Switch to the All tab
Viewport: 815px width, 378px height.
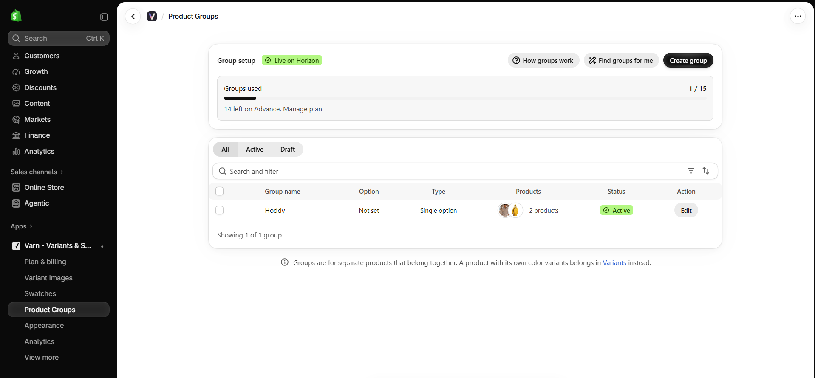(x=225, y=150)
